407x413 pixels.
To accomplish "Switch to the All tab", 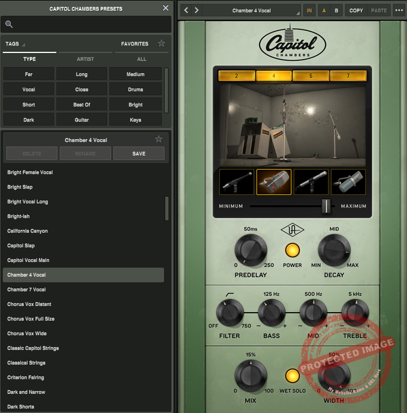I will click(x=141, y=59).
